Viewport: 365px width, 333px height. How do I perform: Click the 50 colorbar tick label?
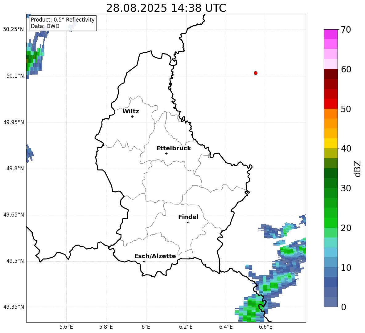tap(346, 109)
